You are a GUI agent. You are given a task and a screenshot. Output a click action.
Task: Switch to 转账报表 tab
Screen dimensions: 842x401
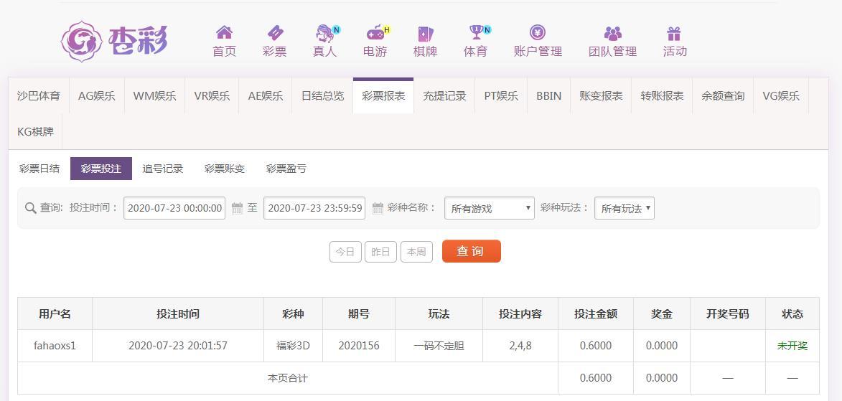[x=662, y=96]
